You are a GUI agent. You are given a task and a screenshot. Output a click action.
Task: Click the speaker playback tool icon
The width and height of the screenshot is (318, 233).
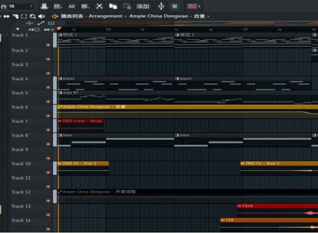(41, 17)
